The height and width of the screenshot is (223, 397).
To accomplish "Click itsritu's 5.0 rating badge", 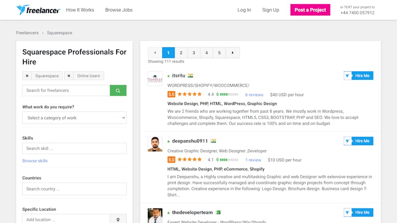I will pyautogui.click(x=171, y=95).
